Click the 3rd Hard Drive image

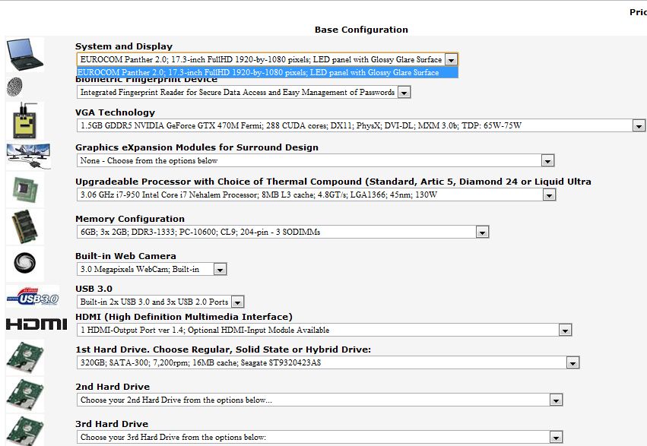pyautogui.click(x=25, y=430)
